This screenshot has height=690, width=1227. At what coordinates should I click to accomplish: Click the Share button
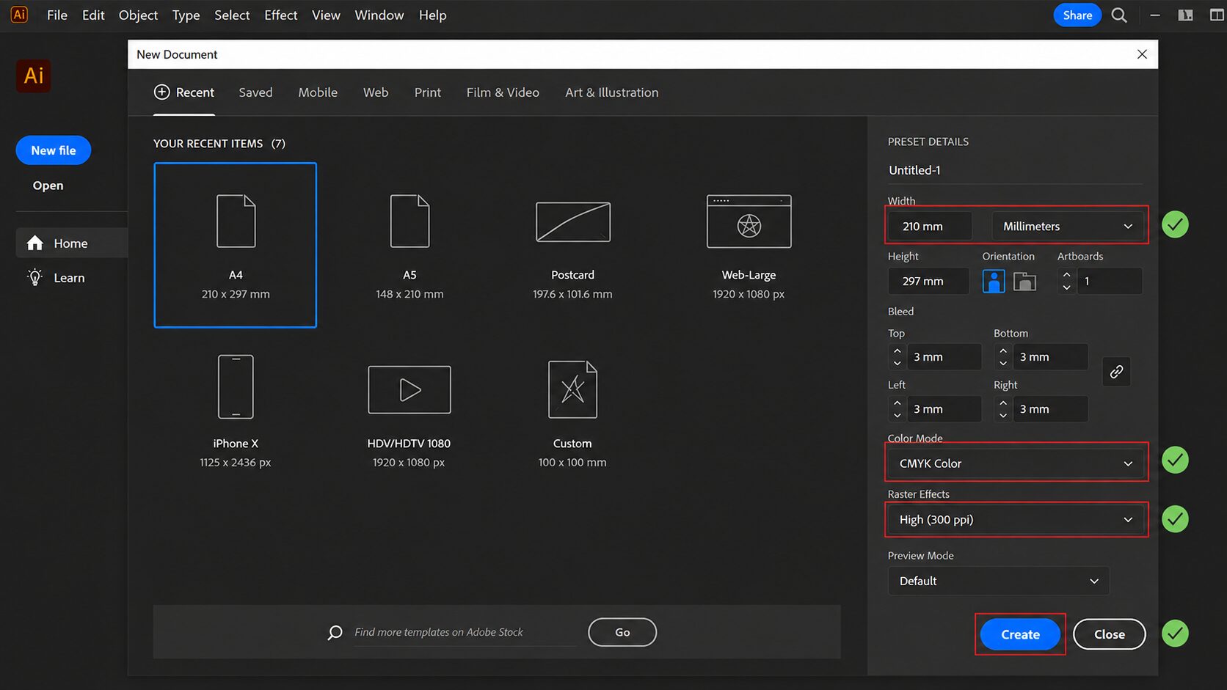pyautogui.click(x=1077, y=15)
